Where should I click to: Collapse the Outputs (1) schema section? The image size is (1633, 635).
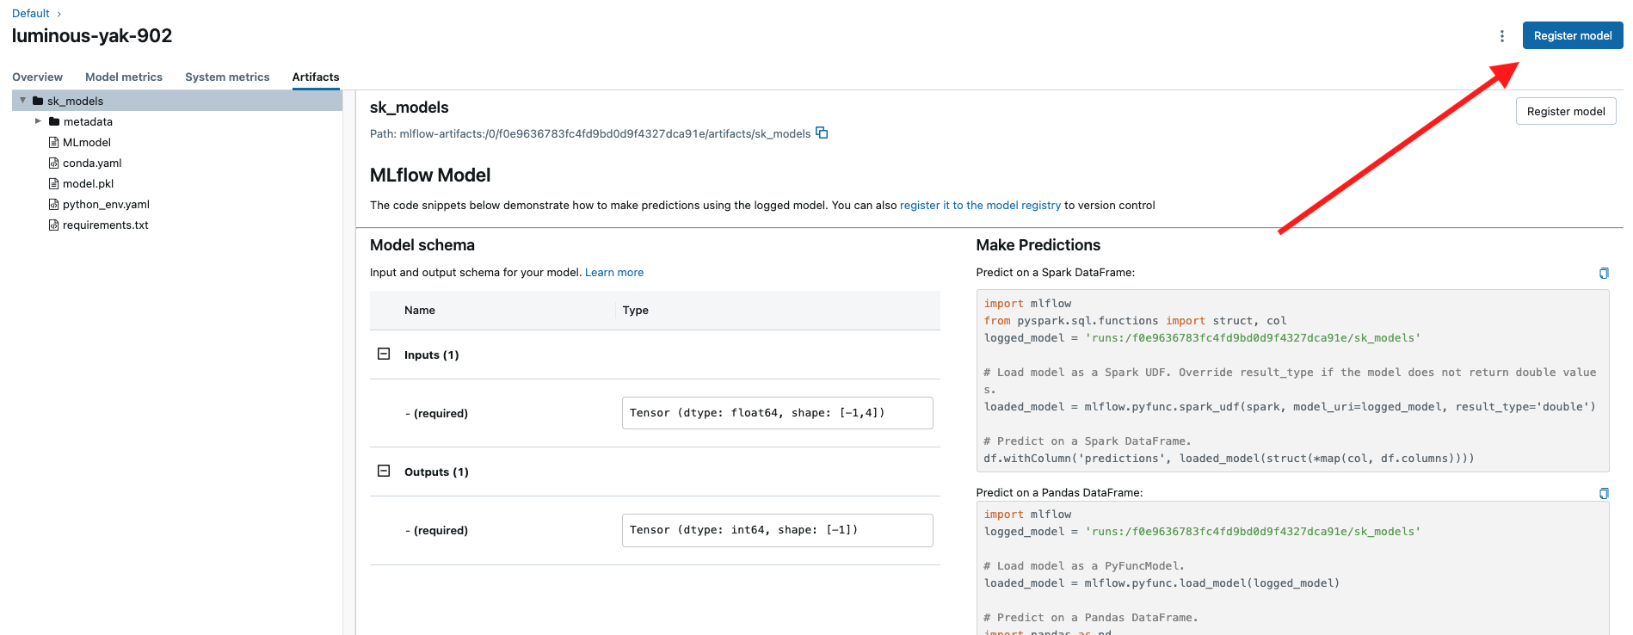tap(384, 471)
